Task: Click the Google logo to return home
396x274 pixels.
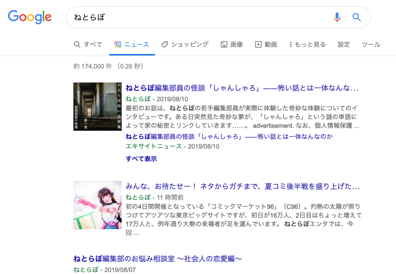Action: (29, 17)
